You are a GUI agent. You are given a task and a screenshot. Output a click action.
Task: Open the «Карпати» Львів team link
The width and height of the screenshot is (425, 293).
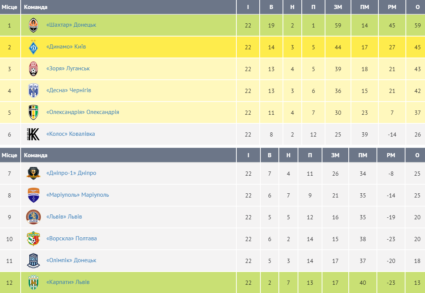[68, 282]
